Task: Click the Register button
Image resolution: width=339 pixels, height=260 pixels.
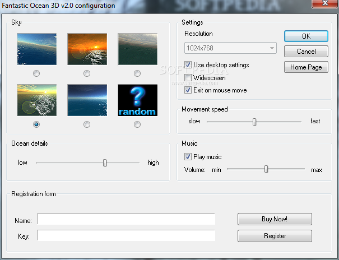Action: [275, 236]
